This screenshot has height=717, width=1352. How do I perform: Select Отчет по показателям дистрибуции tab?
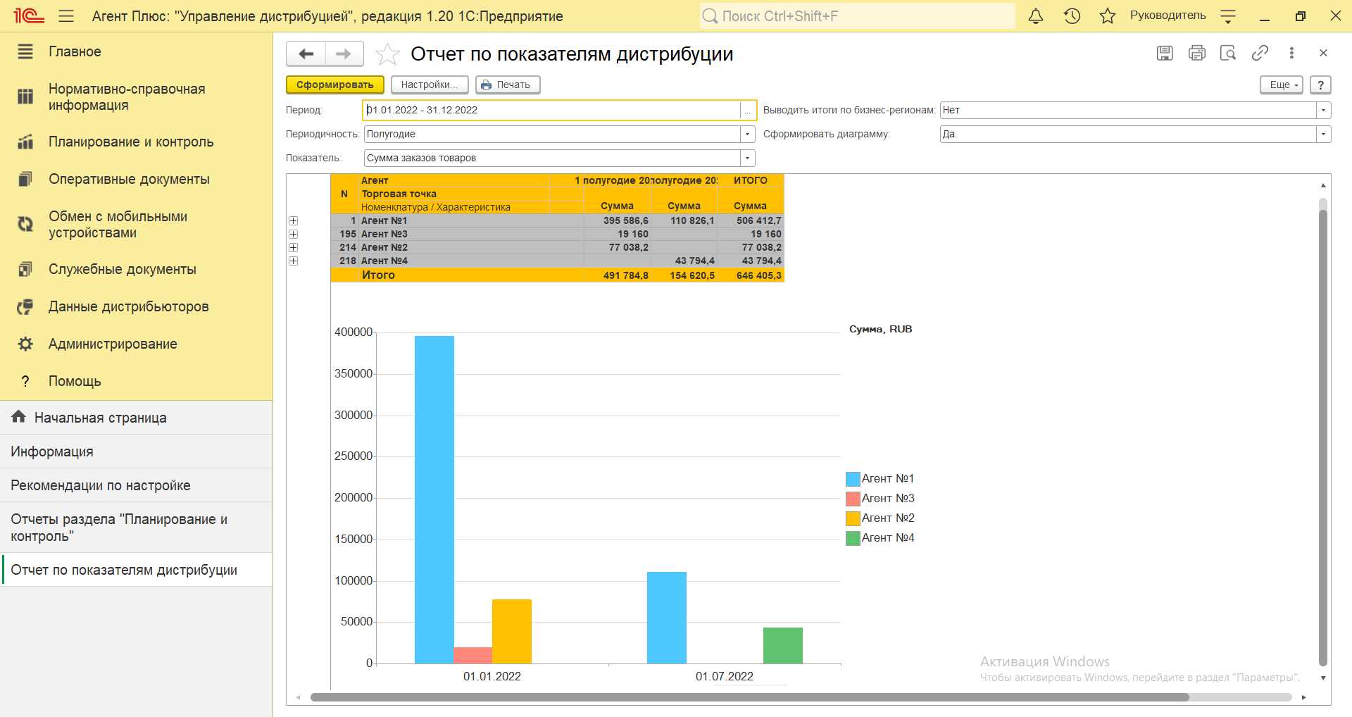136,570
